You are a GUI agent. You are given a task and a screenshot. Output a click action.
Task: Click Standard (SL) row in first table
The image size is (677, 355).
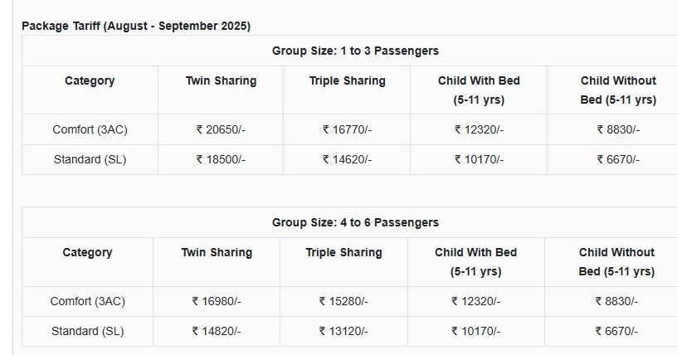(90, 159)
